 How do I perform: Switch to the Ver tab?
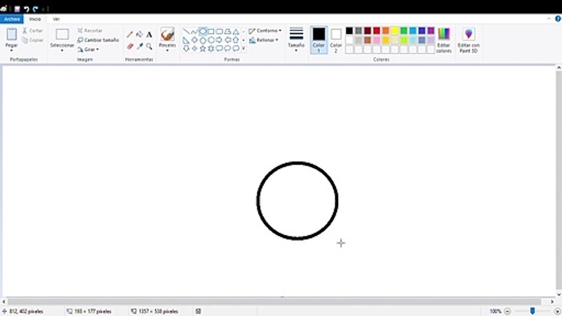pyautogui.click(x=56, y=19)
